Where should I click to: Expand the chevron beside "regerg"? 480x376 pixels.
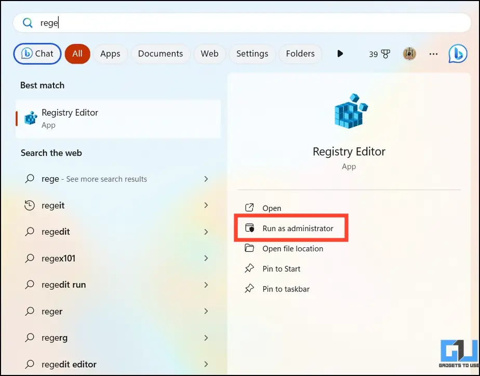(x=206, y=338)
